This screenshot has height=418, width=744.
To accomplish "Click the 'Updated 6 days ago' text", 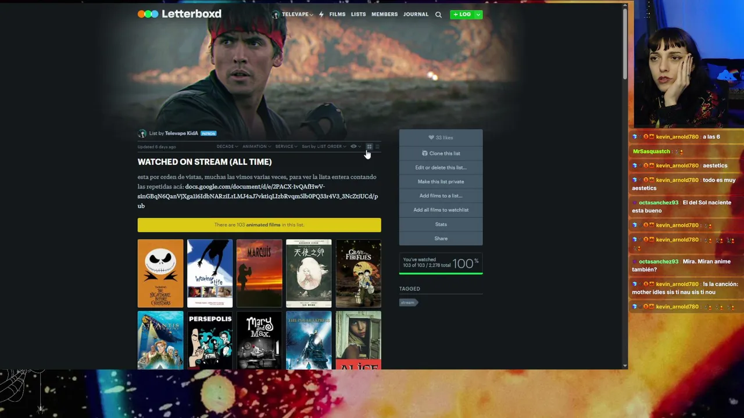I will tap(156, 147).
